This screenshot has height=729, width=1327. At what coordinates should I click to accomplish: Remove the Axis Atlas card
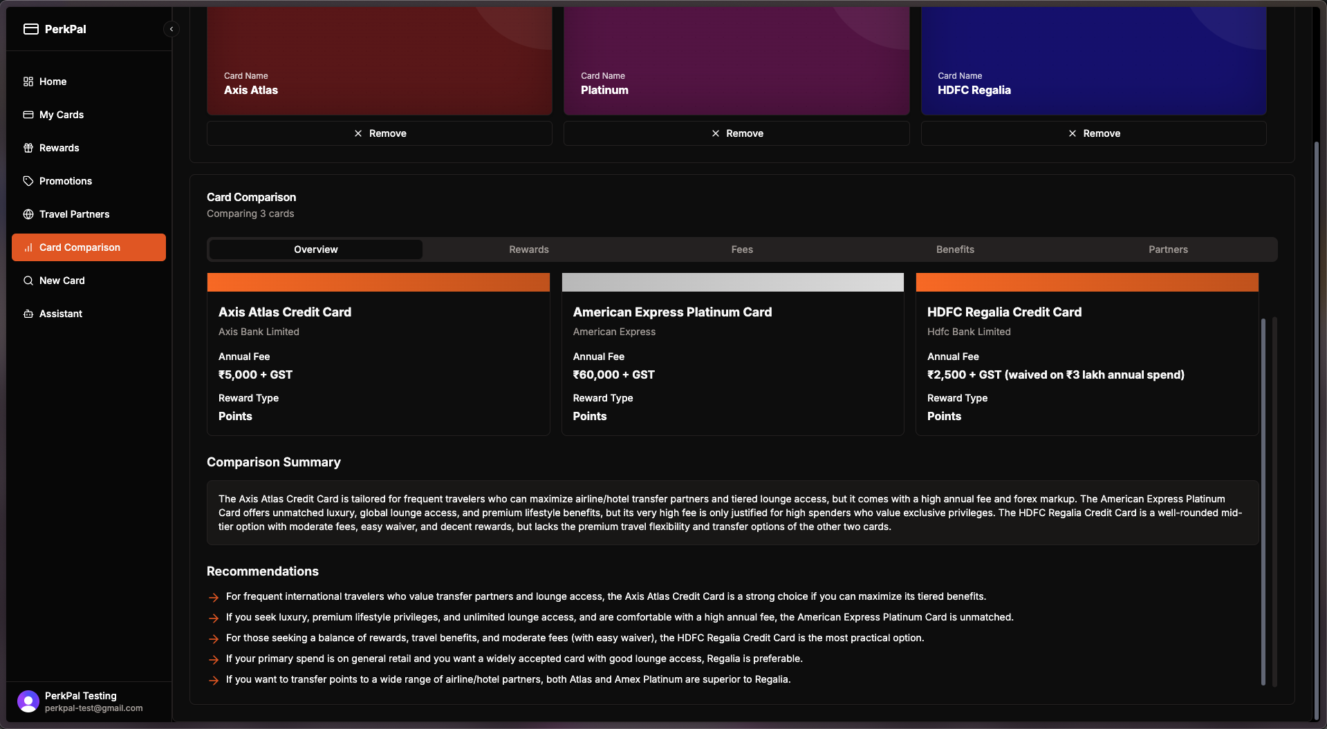coord(380,133)
